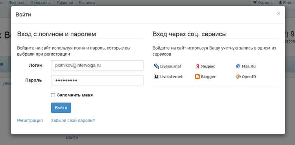Open О магазине in the top menu
This screenshot has width=295, height=145.
(x=41, y=3)
